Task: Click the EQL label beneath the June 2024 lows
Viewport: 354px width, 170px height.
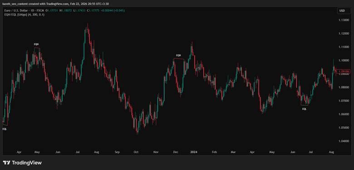Action: 305,109
